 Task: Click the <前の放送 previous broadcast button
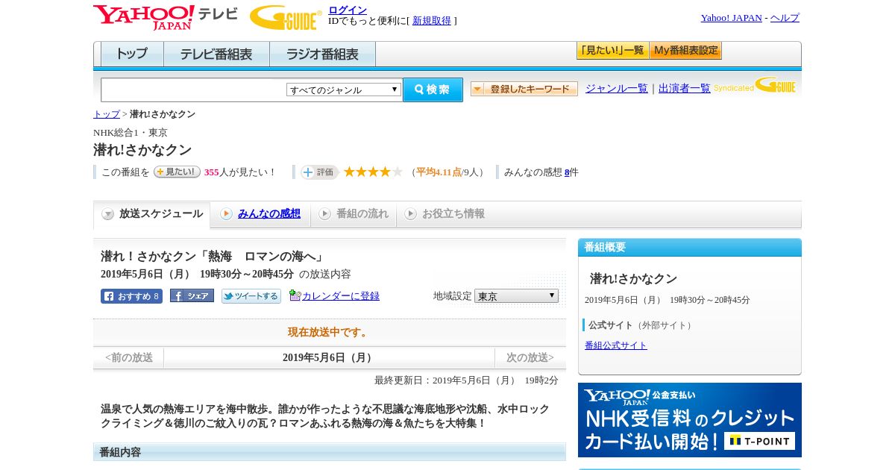pyautogui.click(x=128, y=358)
